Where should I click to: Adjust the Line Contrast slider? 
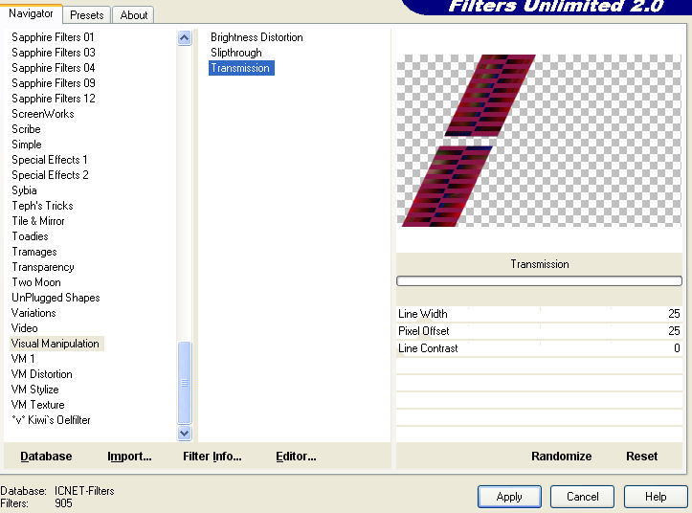[539, 348]
